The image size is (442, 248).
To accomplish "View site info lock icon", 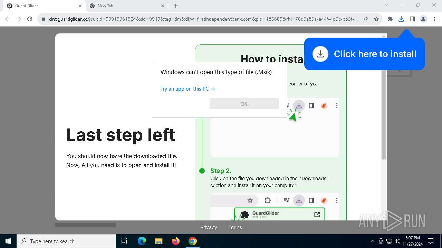I will click(44, 19).
